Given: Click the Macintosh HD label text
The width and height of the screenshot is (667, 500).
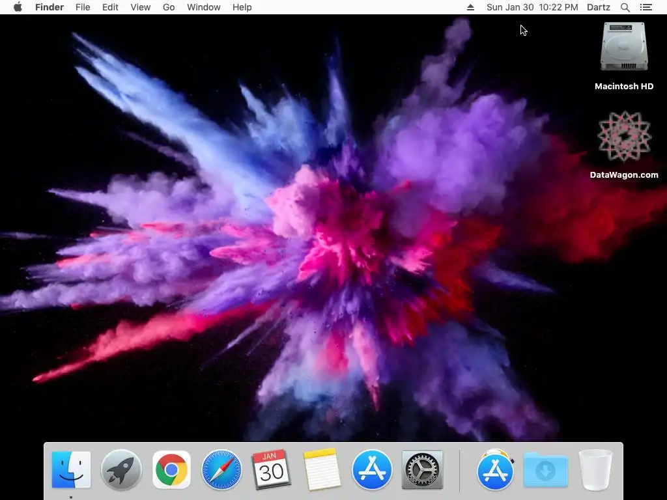Looking at the screenshot, I should 624,87.
